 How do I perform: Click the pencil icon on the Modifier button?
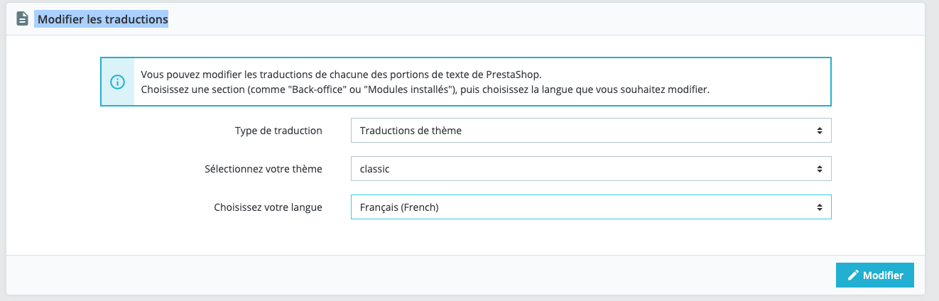(x=853, y=275)
